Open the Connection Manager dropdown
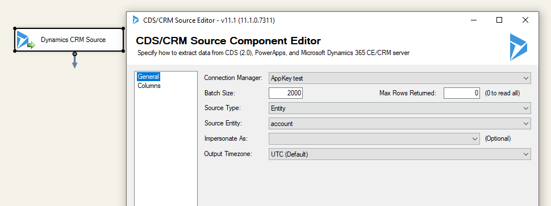The width and height of the screenshot is (551, 206). tap(399, 78)
